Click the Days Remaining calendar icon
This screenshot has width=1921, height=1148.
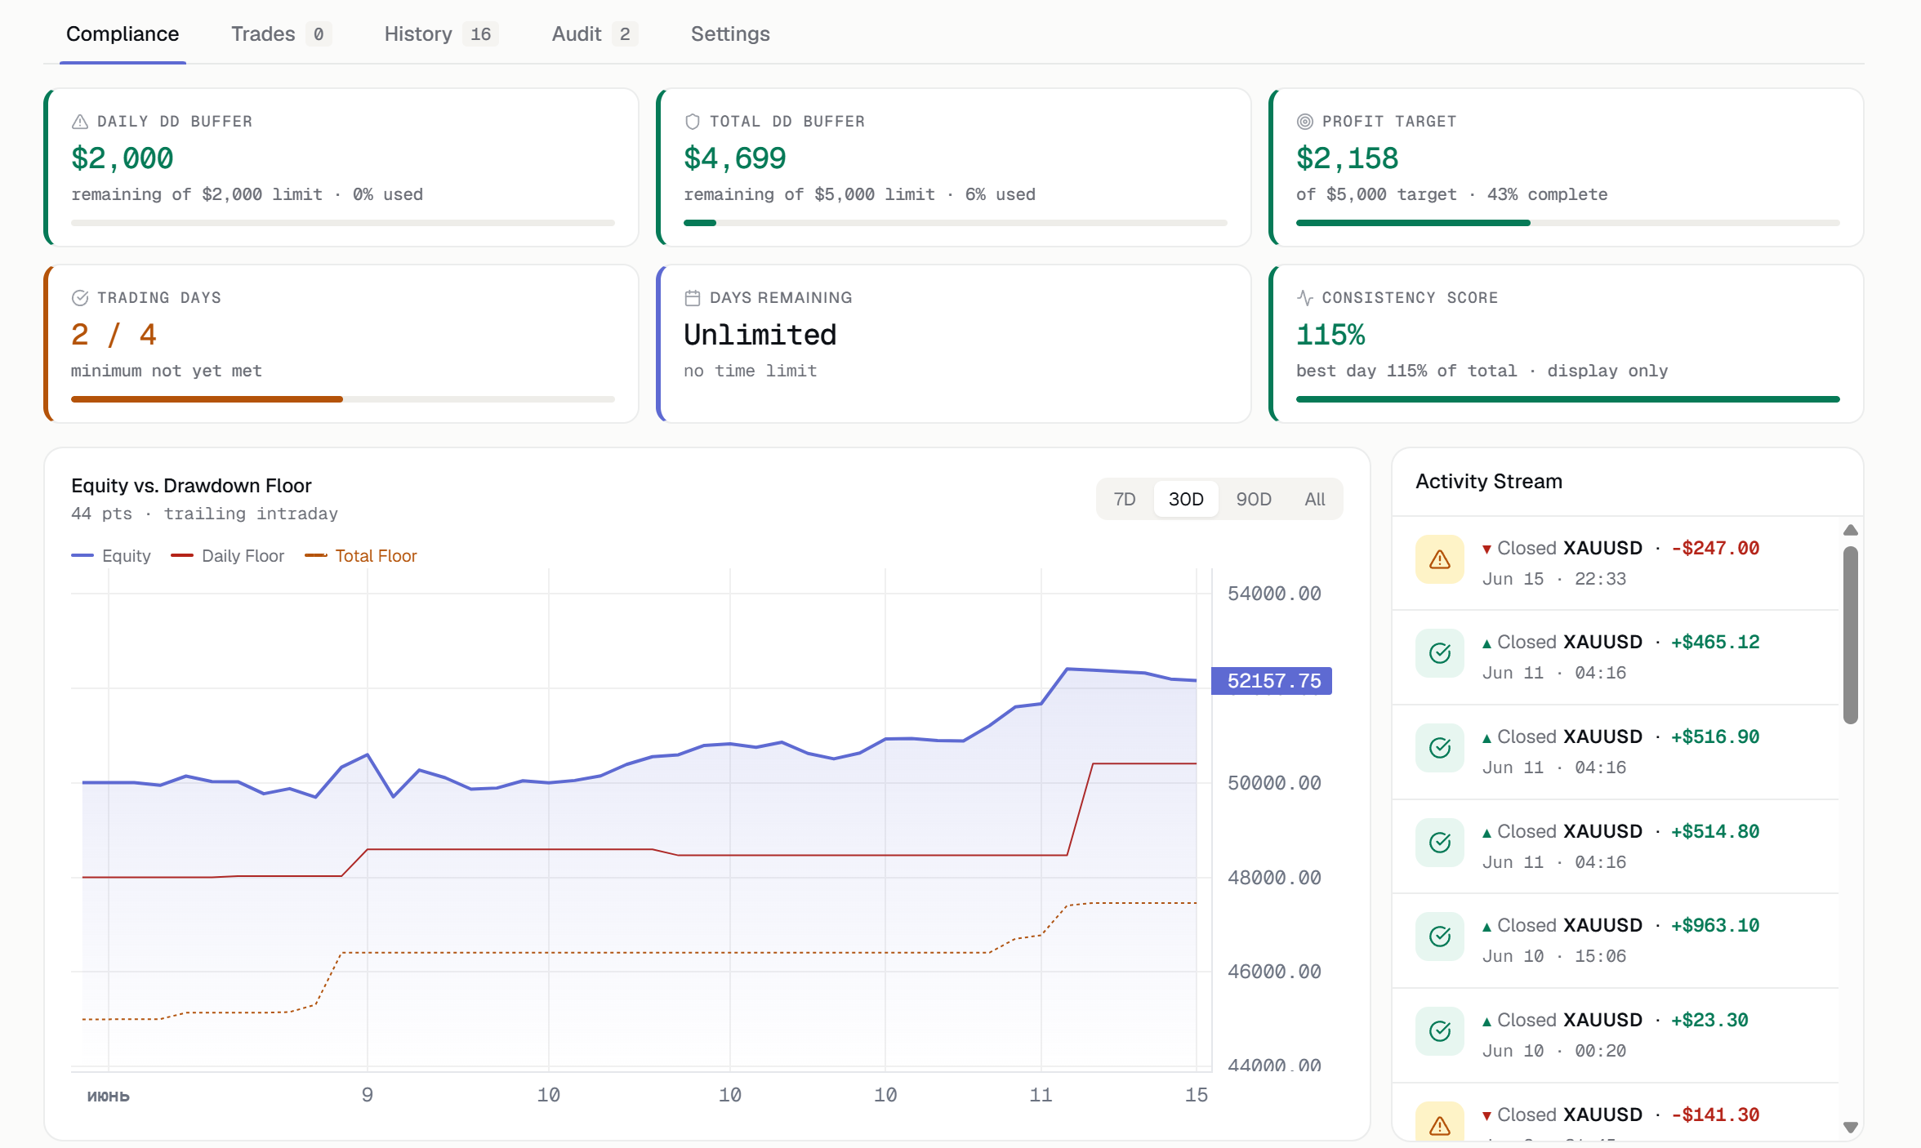point(693,298)
